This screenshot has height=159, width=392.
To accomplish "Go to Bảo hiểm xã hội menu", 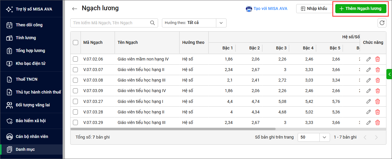I will [31, 121].
